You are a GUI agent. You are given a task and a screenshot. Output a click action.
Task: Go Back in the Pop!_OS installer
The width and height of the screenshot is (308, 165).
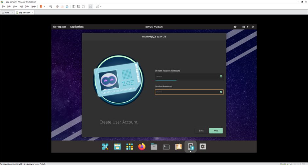click(201, 131)
